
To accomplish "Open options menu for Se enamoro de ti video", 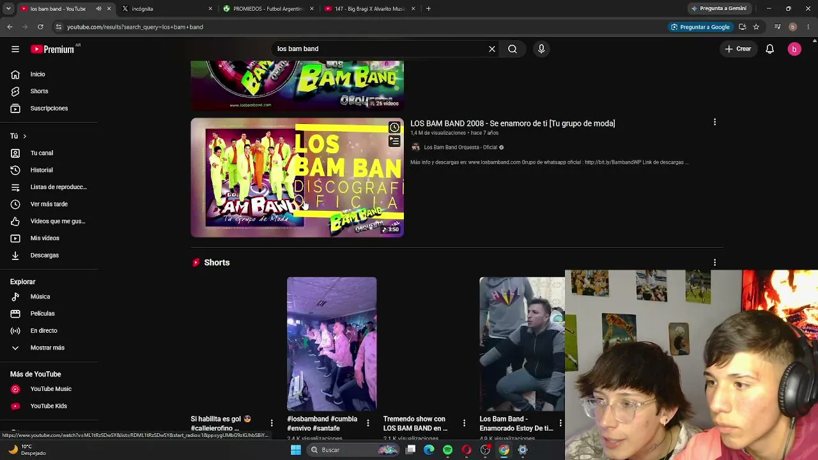I will click(714, 122).
